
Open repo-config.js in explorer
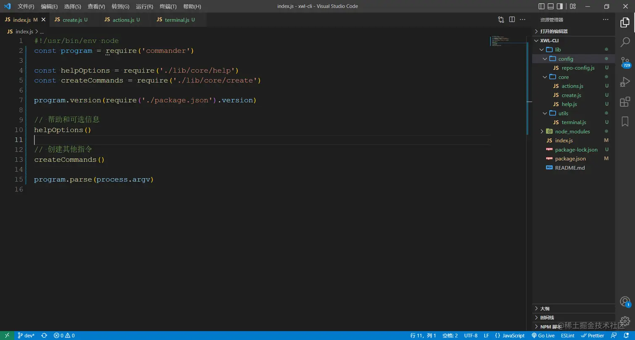click(x=573, y=68)
